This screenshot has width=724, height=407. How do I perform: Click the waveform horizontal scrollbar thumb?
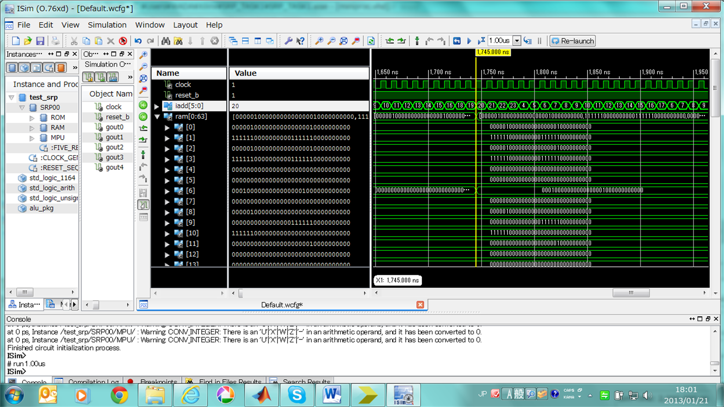pyautogui.click(x=631, y=293)
